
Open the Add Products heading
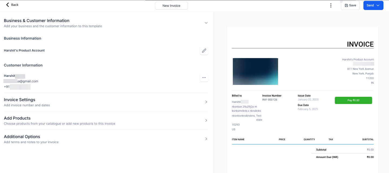tap(17, 118)
